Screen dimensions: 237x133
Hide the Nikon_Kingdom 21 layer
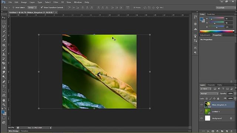(201, 105)
